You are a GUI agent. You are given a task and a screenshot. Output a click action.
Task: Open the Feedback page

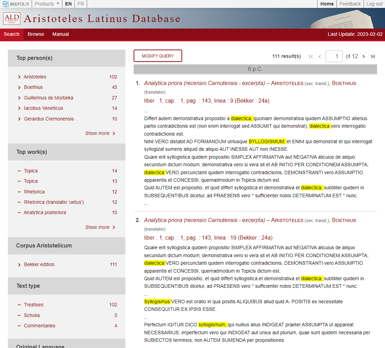[350, 4]
